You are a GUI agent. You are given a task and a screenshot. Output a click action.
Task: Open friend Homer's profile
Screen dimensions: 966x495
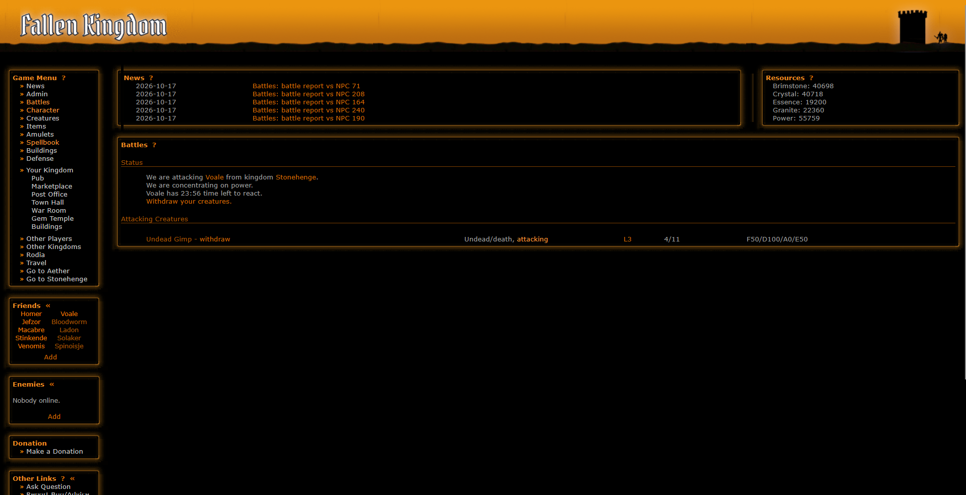pyautogui.click(x=31, y=314)
